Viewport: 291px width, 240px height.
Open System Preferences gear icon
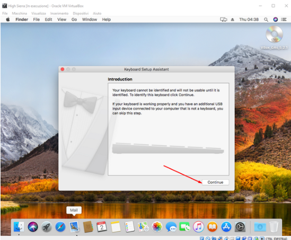[240, 227]
